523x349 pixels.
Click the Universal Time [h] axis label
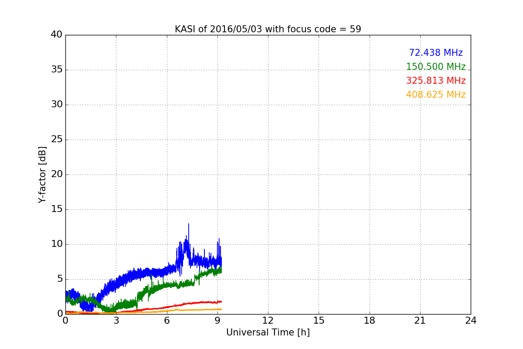pos(268,332)
